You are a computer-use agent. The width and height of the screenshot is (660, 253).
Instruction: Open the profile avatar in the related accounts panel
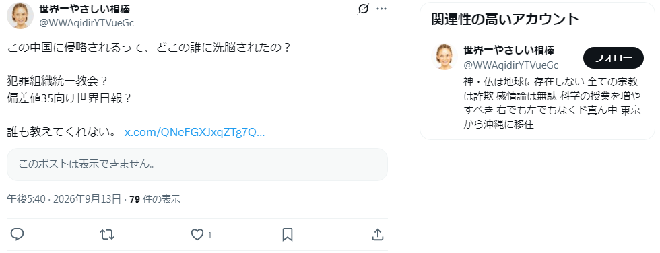click(444, 57)
